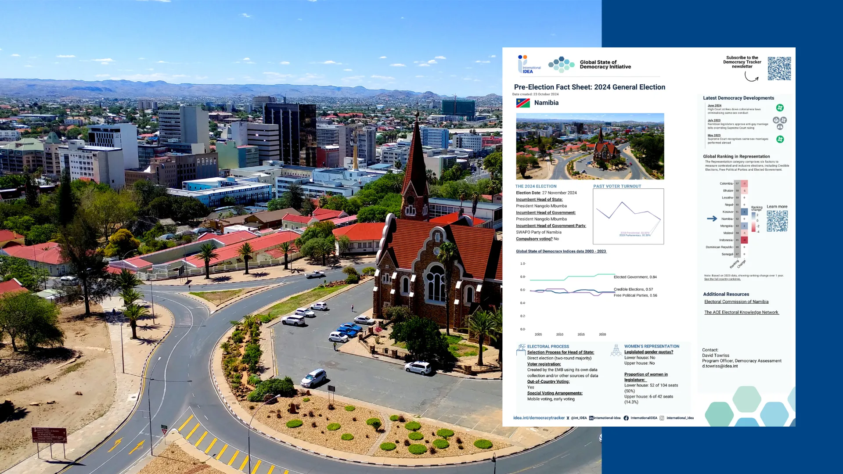Screen dimensions: 843x474
Task: Click the Instagram international_idea icon
Action: 662,418
